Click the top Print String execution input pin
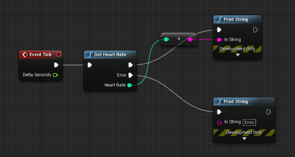 click(219, 30)
